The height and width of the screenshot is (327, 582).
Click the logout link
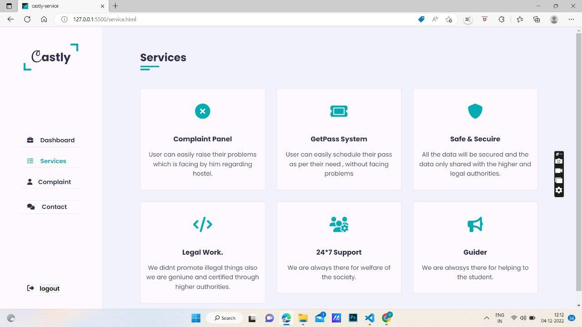pos(50,288)
